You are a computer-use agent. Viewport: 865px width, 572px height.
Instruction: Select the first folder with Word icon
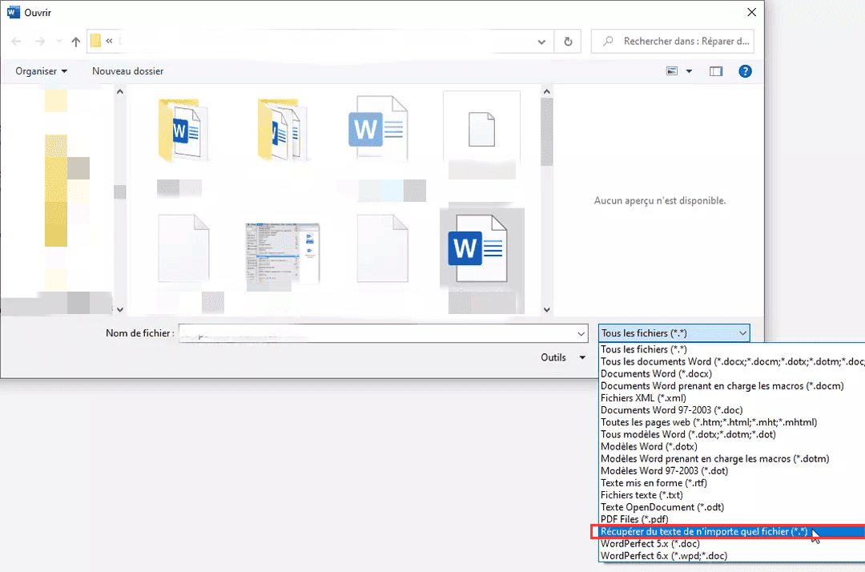pyautogui.click(x=184, y=128)
